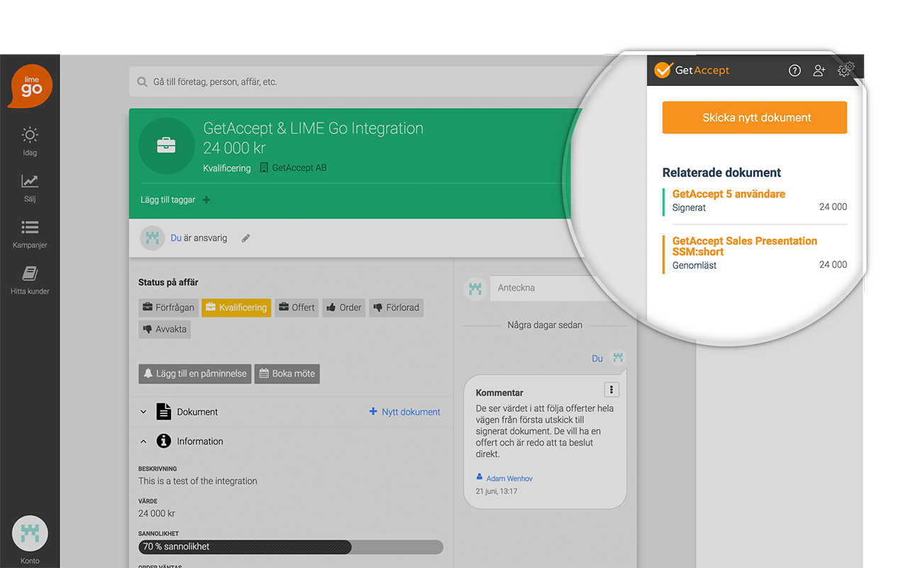Click the Genomläst status text

click(694, 266)
